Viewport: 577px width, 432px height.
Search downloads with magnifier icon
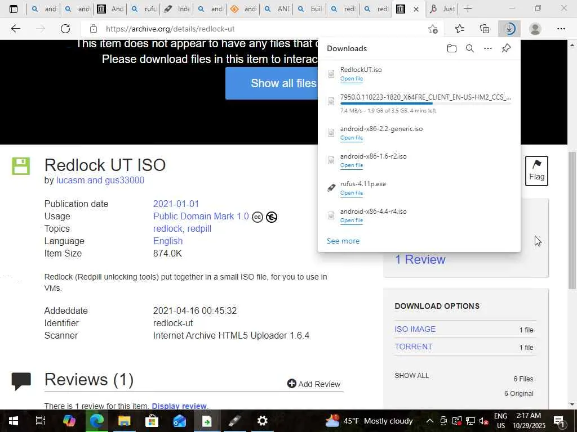[470, 48]
